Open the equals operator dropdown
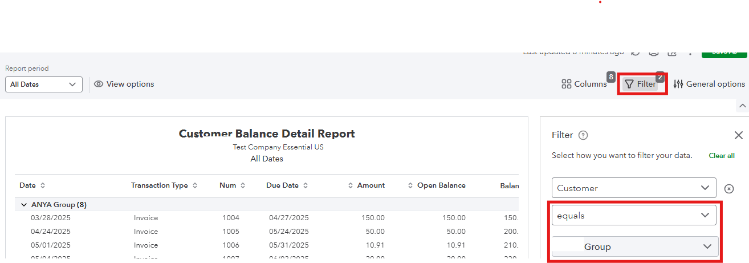Image resolution: width=749 pixels, height=263 pixels. click(x=633, y=215)
